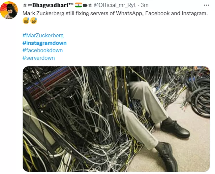Viewport: 215px width, 174px height.
Task: Open the @Official_mr_Ryt handle
Action: click(115, 5)
